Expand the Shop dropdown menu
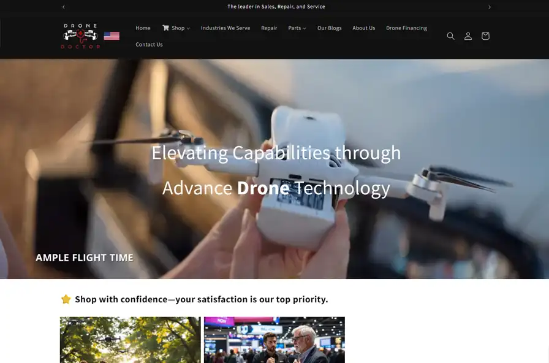 176,28
